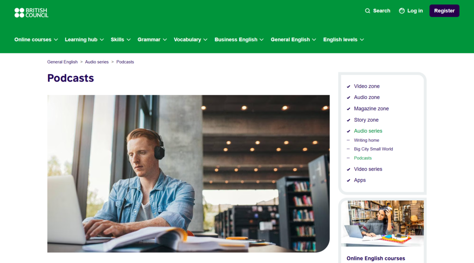Click the Register button
Screen dimensions: 474x263
pos(444,11)
